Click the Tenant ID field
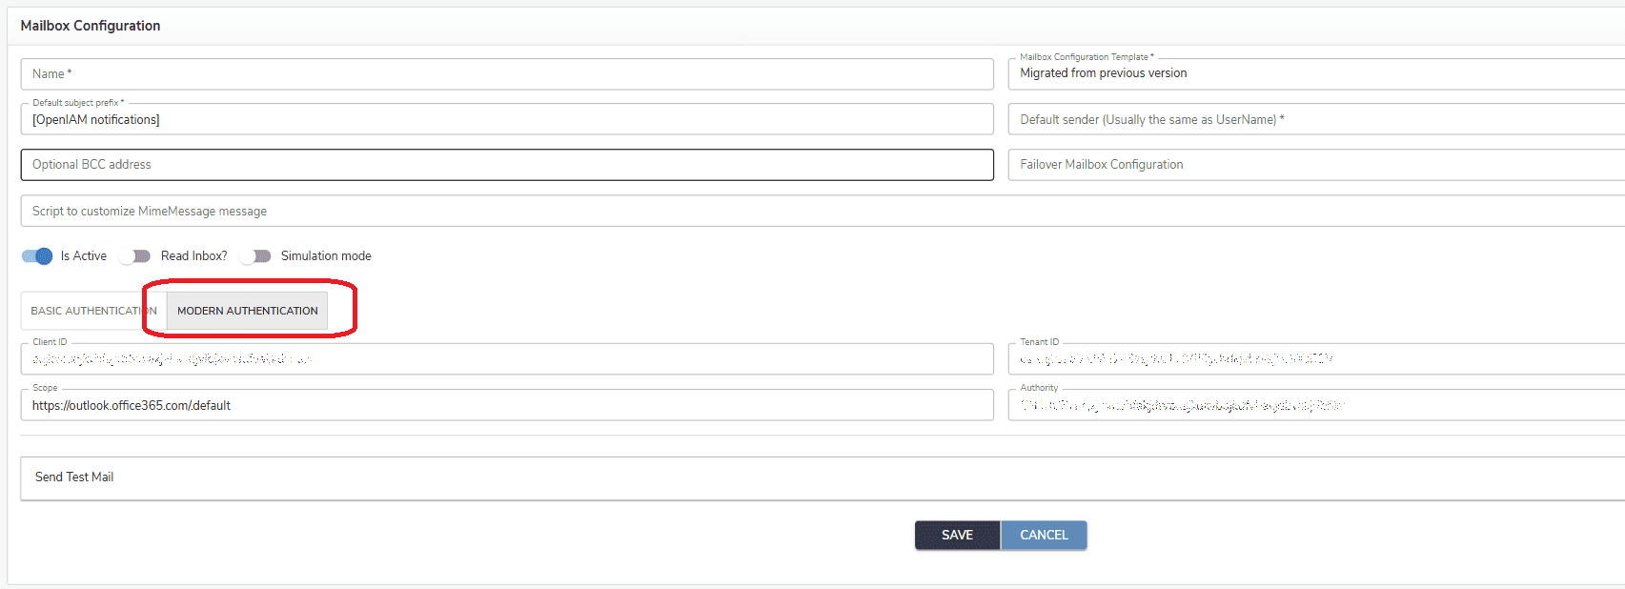 pos(1315,359)
